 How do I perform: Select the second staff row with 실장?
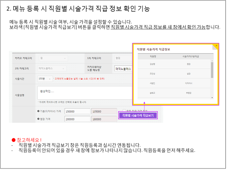point(174,73)
